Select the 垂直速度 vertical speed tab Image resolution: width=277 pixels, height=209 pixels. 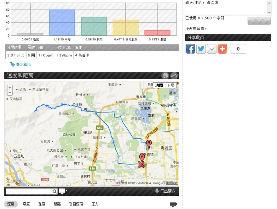(76, 204)
